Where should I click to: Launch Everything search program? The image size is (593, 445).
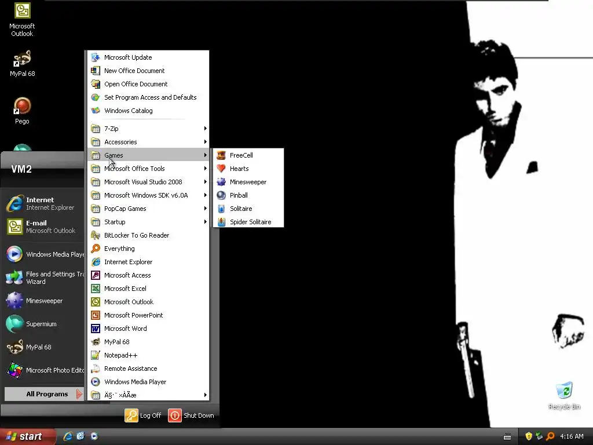[148, 249]
